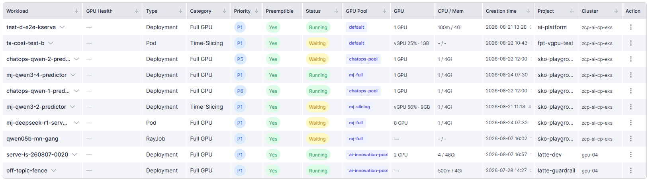Open kebab menu for ts-cost-test-b workload
Image resolution: width=648 pixels, height=180 pixels.
[x=630, y=43]
